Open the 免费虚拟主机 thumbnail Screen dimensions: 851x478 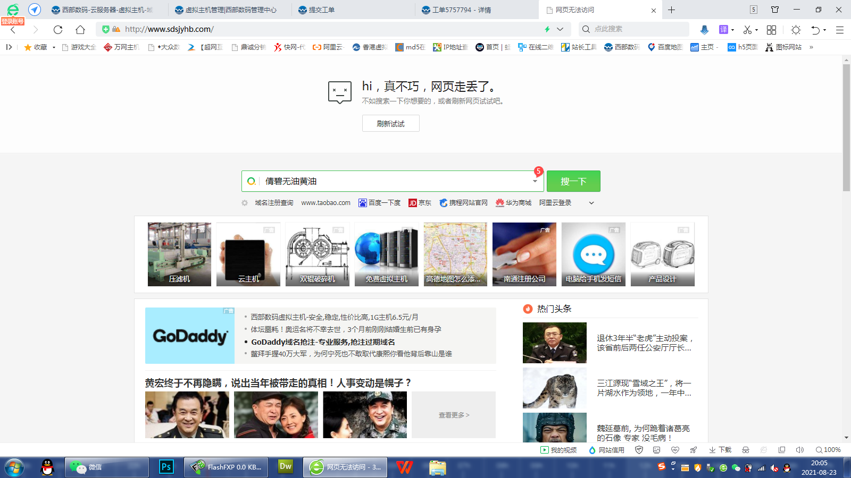click(387, 254)
